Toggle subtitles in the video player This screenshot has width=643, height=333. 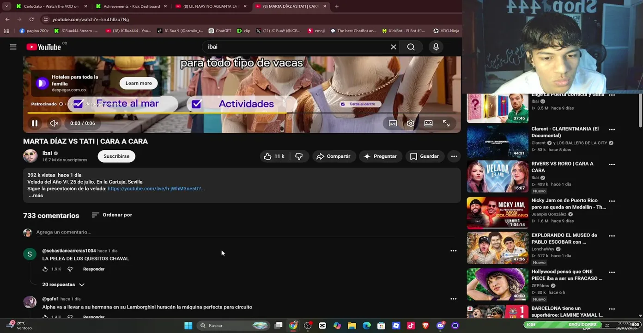coord(393,123)
